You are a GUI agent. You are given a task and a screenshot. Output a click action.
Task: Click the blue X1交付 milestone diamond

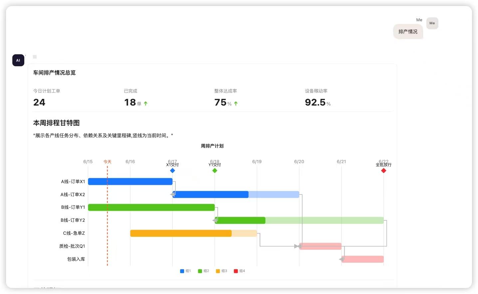172,170
